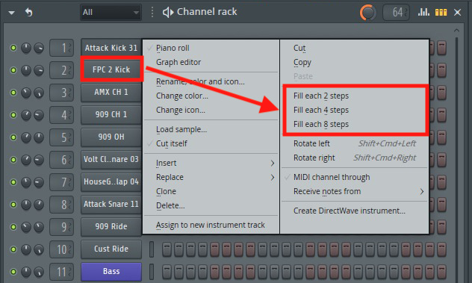472x283 pixels.
Task: Click the pan knob for Bass channel
Action: click(x=26, y=272)
